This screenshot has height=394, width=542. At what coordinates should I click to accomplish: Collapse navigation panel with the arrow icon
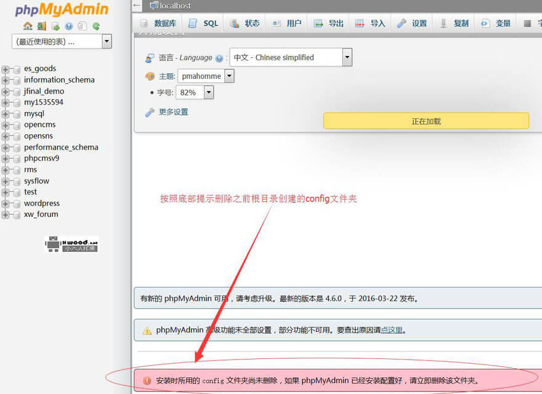click(137, 6)
